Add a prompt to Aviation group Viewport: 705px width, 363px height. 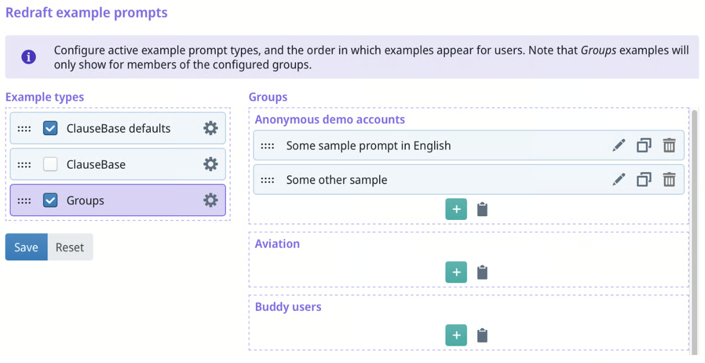click(456, 272)
